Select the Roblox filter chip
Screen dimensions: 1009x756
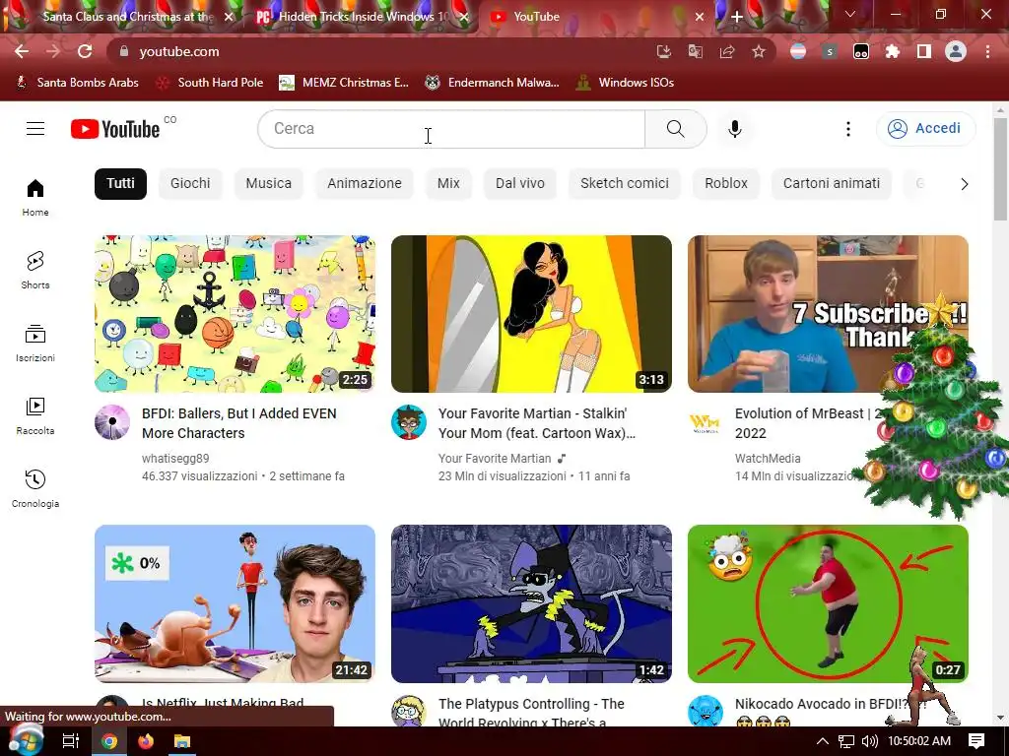(726, 184)
